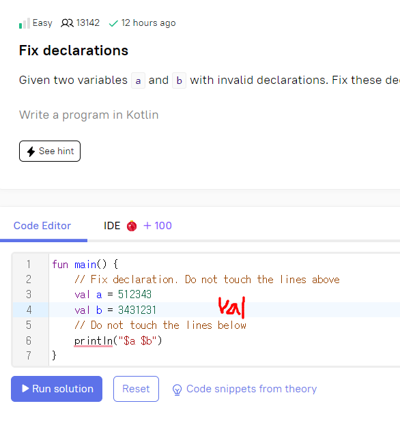Reset the code with Reset button
The width and height of the screenshot is (400, 423).
tap(136, 389)
